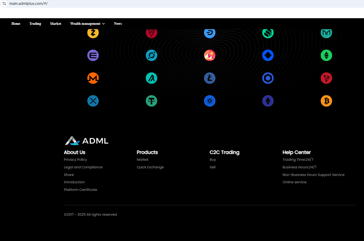Image resolution: width=364 pixels, height=241 pixels.
Task: Click Sell under C2C Trading
Action: (213, 167)
